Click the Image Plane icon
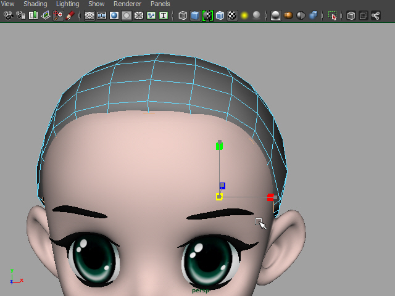This screenshot has height=296, width=395. coord(46,15)
